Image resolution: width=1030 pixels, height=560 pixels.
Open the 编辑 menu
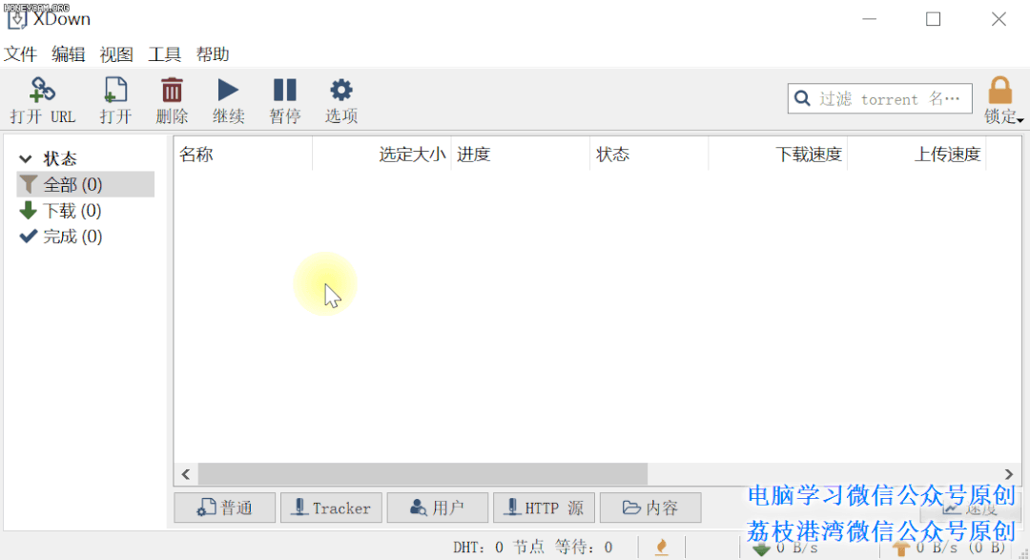[x=69, y=53]
